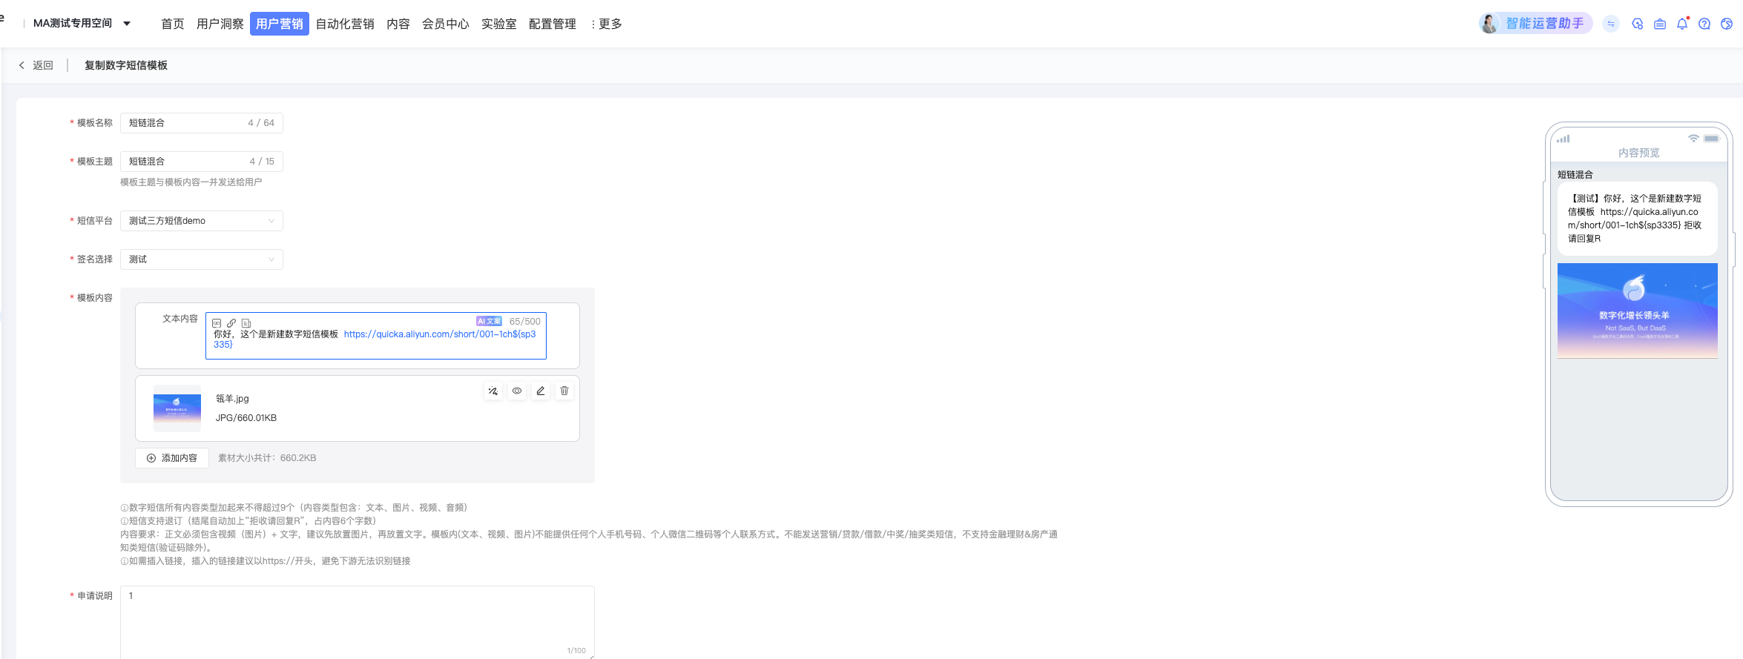
Task: Open the 更多 menu in navigation
Action: (x=606, y=24)
